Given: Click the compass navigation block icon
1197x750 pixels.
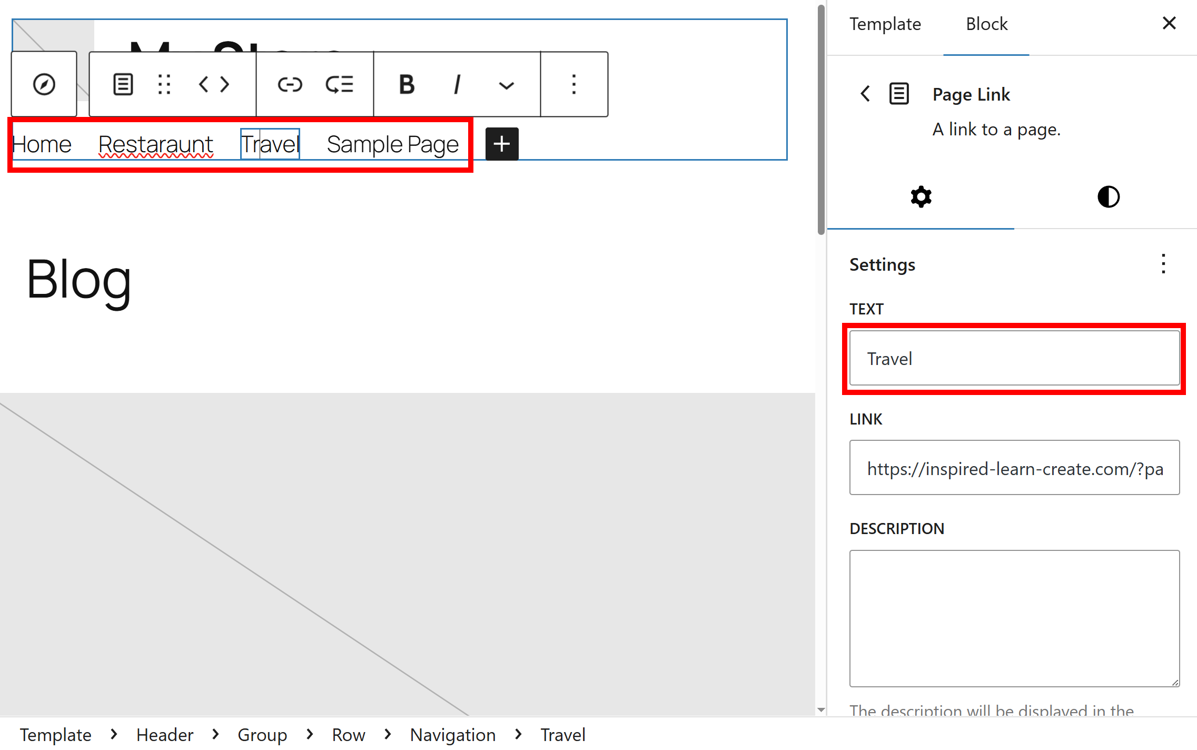Looking at the screenshot, I should (44, 84).
